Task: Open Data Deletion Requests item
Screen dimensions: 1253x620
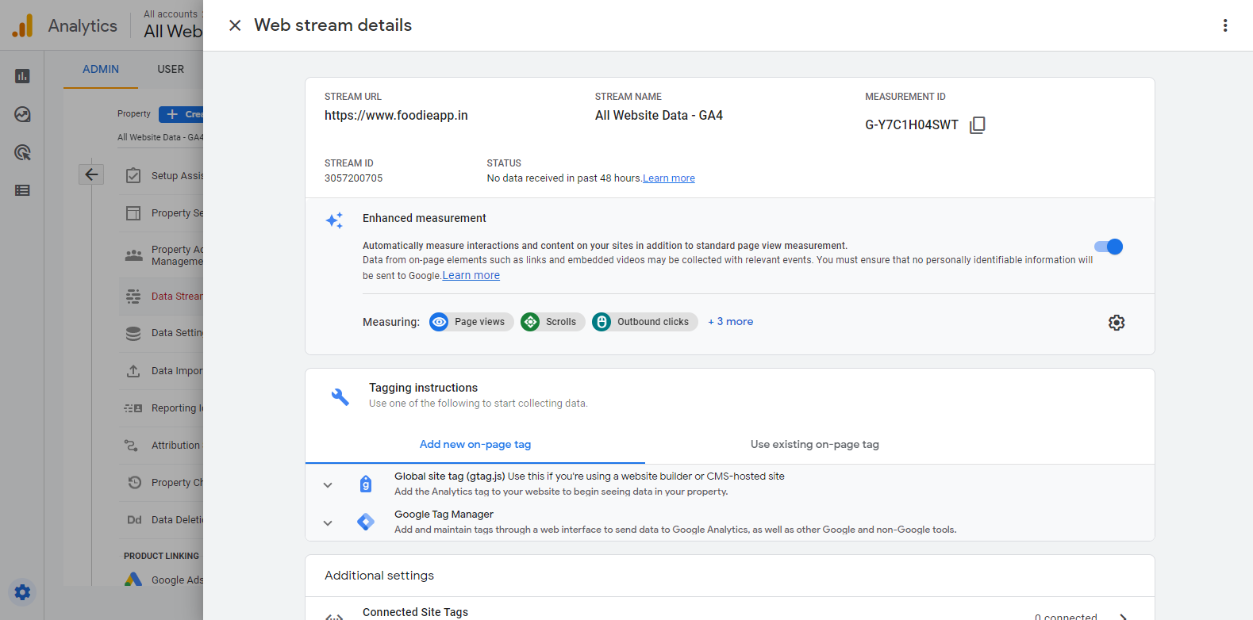Action: (161, 520)
